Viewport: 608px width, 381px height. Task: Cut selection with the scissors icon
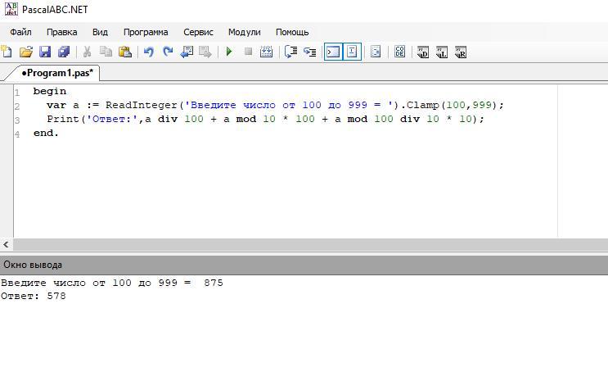88,52
